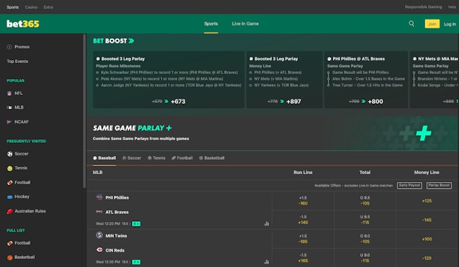Click the Tennis ball icon in sidebar
This screenshot has height=267, width=459.
click(x=9, y=168)
